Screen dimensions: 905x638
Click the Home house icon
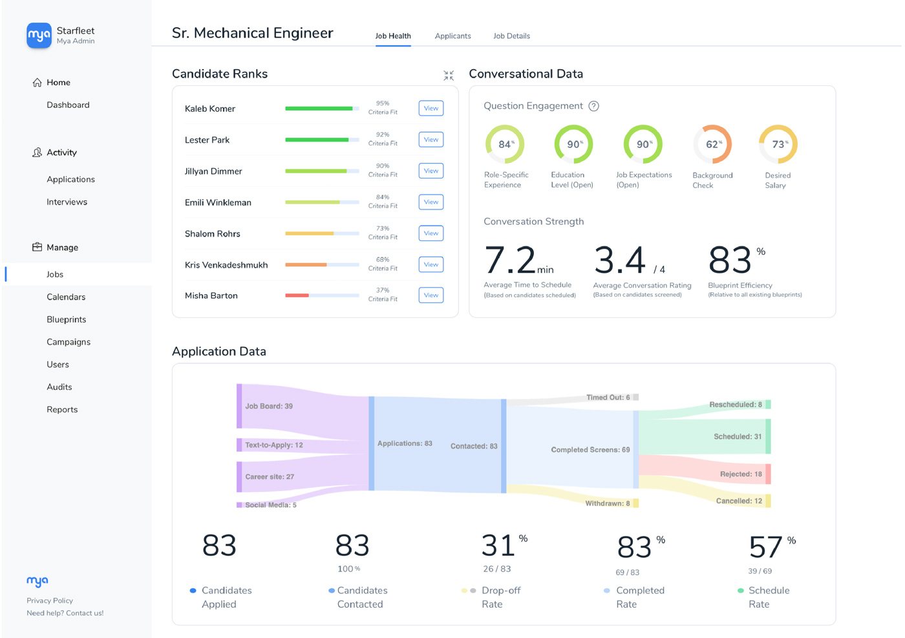point(37,83)
